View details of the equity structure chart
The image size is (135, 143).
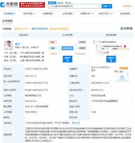pyautogui.click(x=111, y=59)
